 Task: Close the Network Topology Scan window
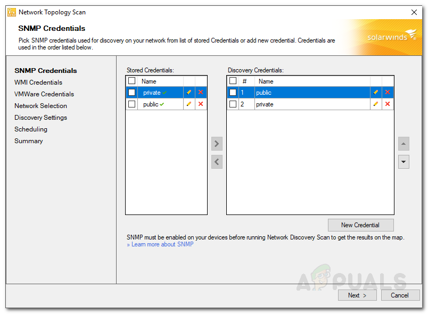[414, 12]
